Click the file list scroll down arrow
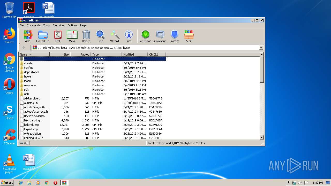The width and height of the screenshot is (331, 186). pyautogui.click(x=261, y=137)
